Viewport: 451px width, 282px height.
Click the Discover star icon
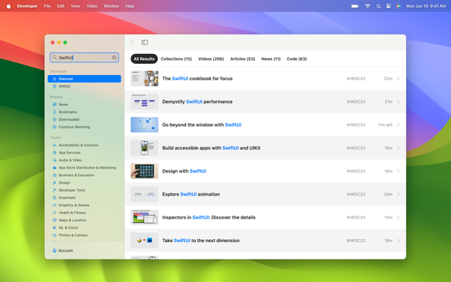[55, 79]
